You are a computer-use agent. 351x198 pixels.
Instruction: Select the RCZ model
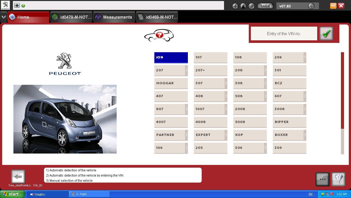(x=290, y=83)
